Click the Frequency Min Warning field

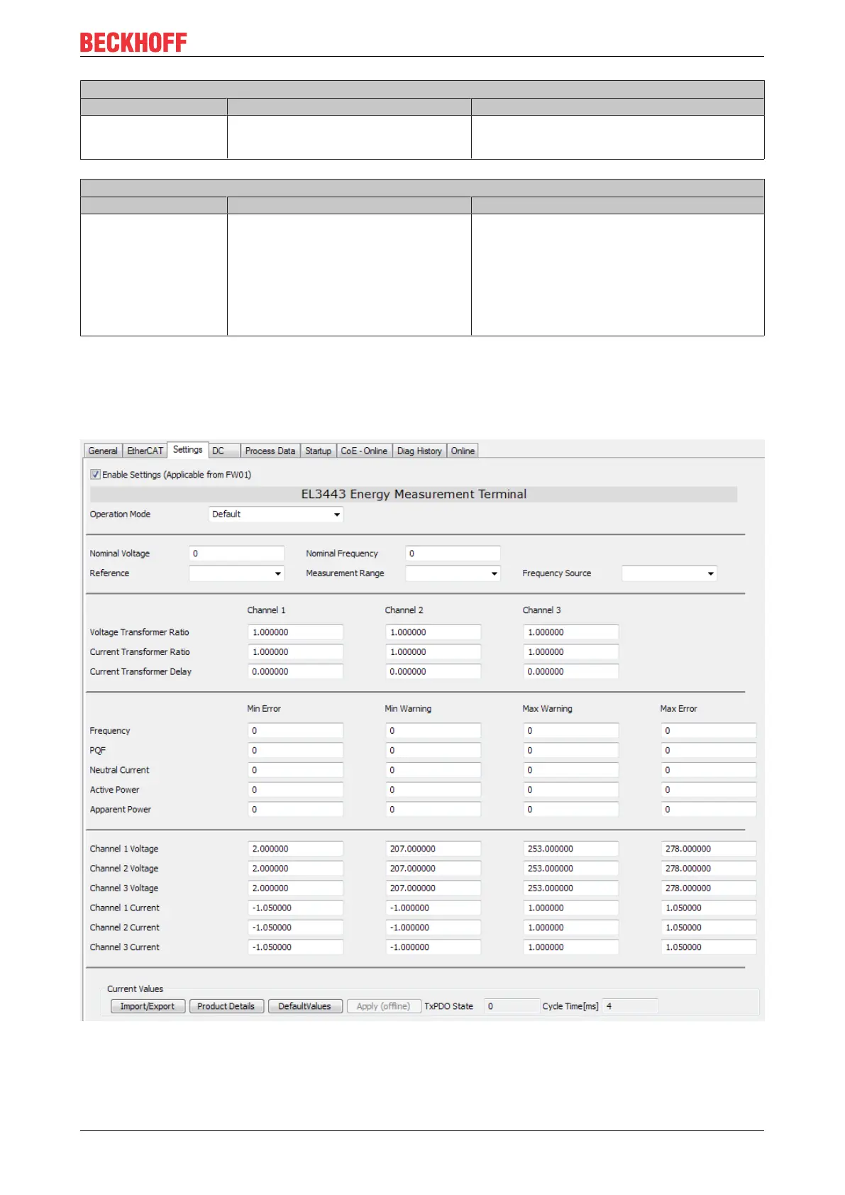433,731
